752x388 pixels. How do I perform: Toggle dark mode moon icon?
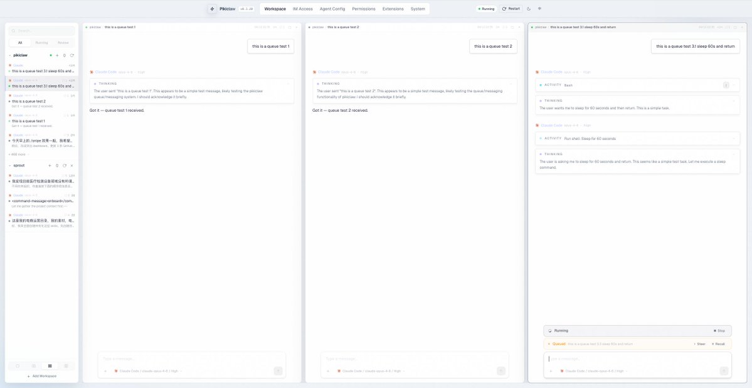pyautogui.click(x=529, y=9)
